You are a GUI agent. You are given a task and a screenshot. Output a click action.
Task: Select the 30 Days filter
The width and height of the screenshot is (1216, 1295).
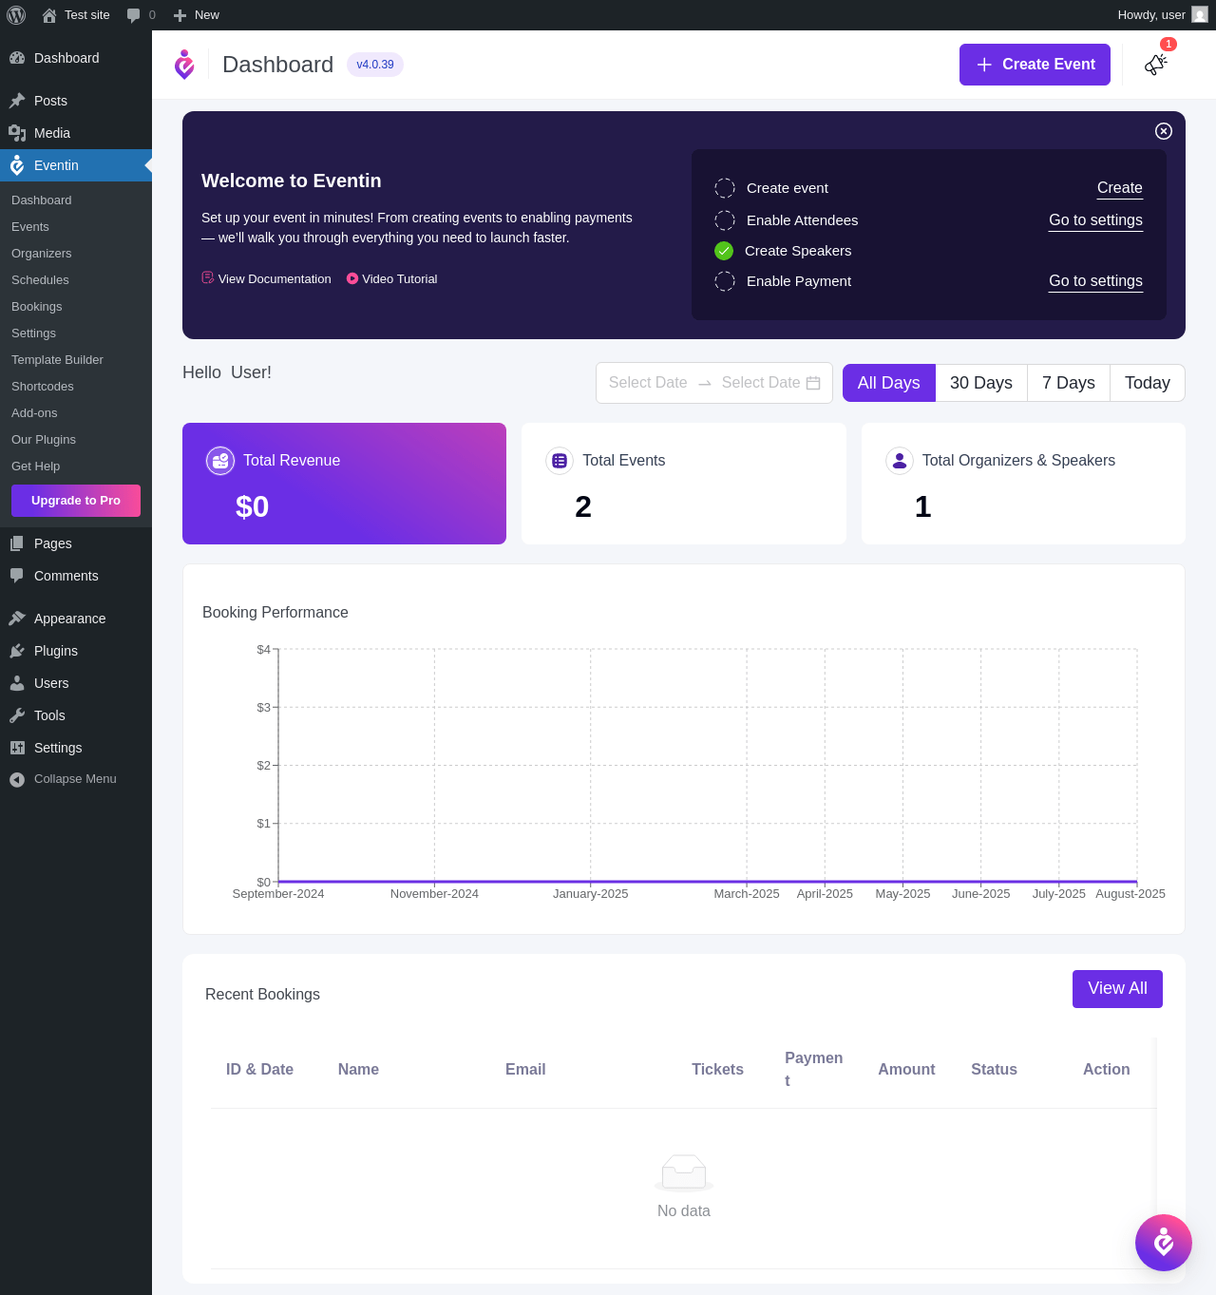click(981, 383)
